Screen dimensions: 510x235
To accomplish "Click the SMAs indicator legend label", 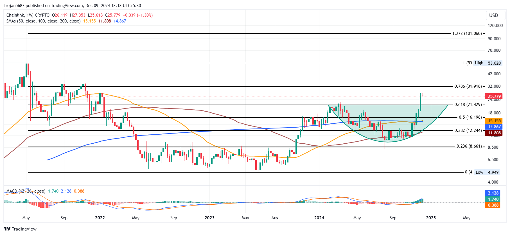I will click(44, 21).
